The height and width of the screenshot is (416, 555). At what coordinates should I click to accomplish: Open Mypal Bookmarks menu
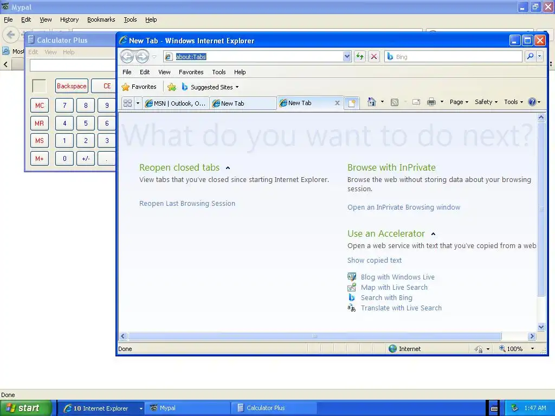click(x=101, y=19)
